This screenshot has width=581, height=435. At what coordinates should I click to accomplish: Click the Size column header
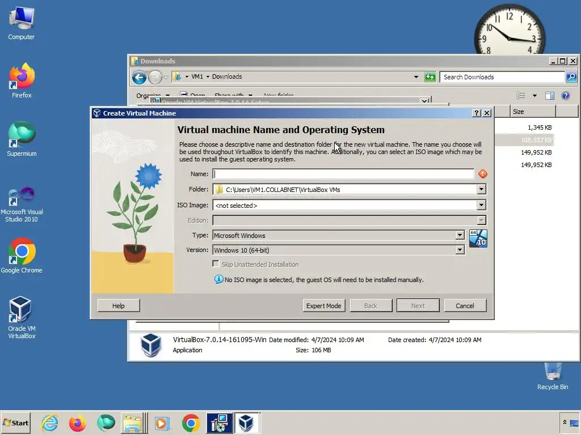pyautogui.click(x=533, y=112)
